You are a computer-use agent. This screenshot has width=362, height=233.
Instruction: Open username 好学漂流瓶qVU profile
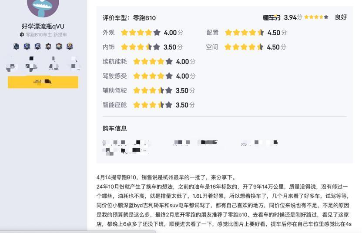pos(43,26)
